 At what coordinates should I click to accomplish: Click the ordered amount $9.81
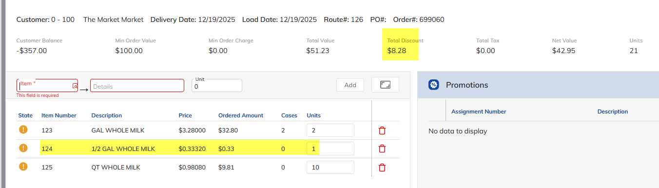coord(226,167)
